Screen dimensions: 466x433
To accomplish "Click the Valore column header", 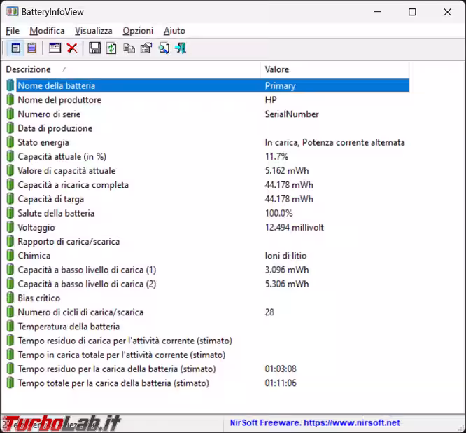I will tap(277, 69).
